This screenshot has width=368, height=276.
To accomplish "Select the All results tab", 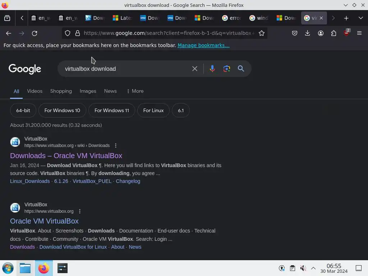I will pyautogui.click(x=16, y=91).
